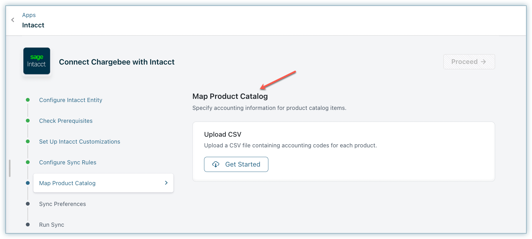Screen dimensions: 532x239
Task: Open Set Up Intacct Customizations step
Action: [x=79, y=142]
